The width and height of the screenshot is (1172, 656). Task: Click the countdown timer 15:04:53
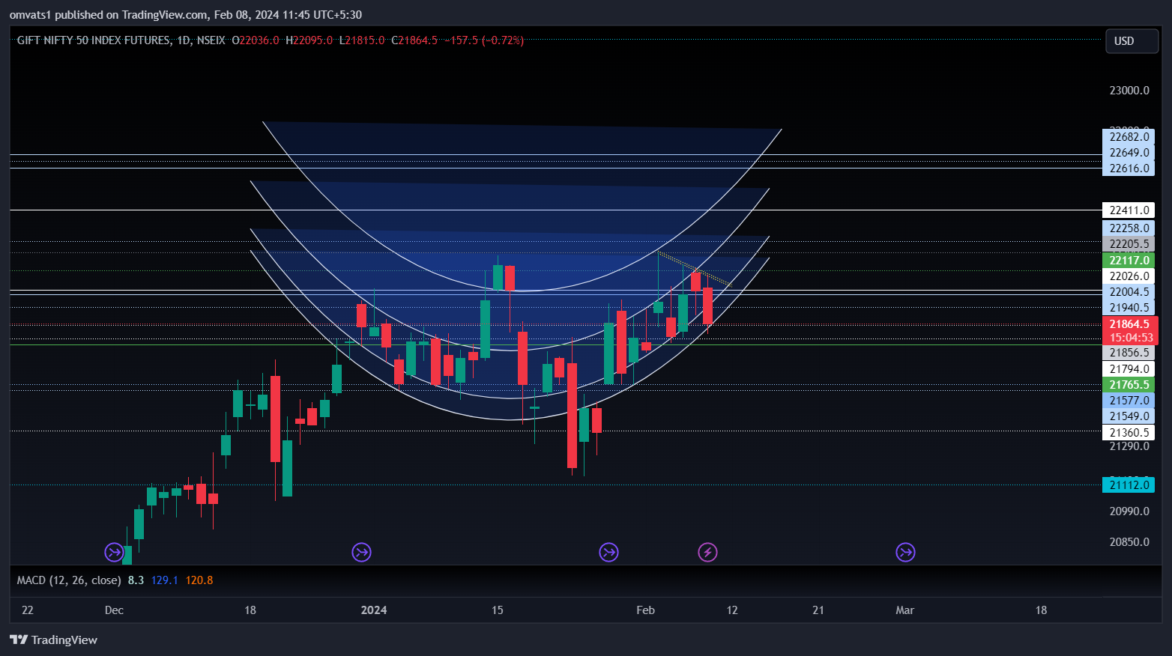(1130, 338)
